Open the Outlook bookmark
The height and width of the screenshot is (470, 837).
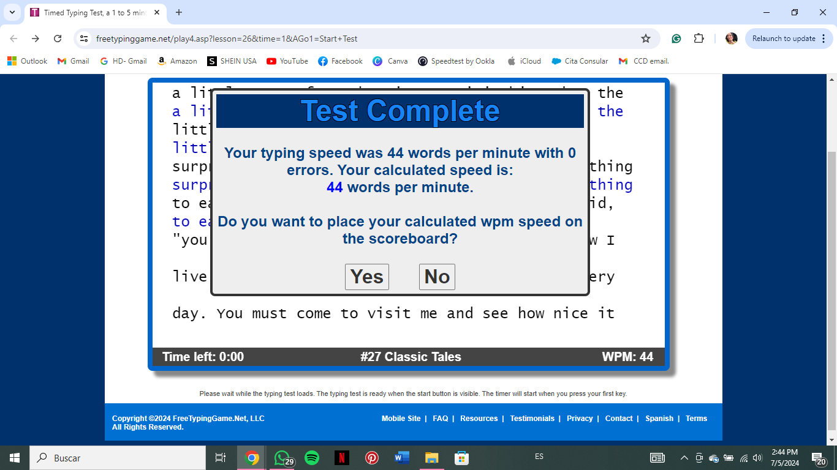coord(28,61)
